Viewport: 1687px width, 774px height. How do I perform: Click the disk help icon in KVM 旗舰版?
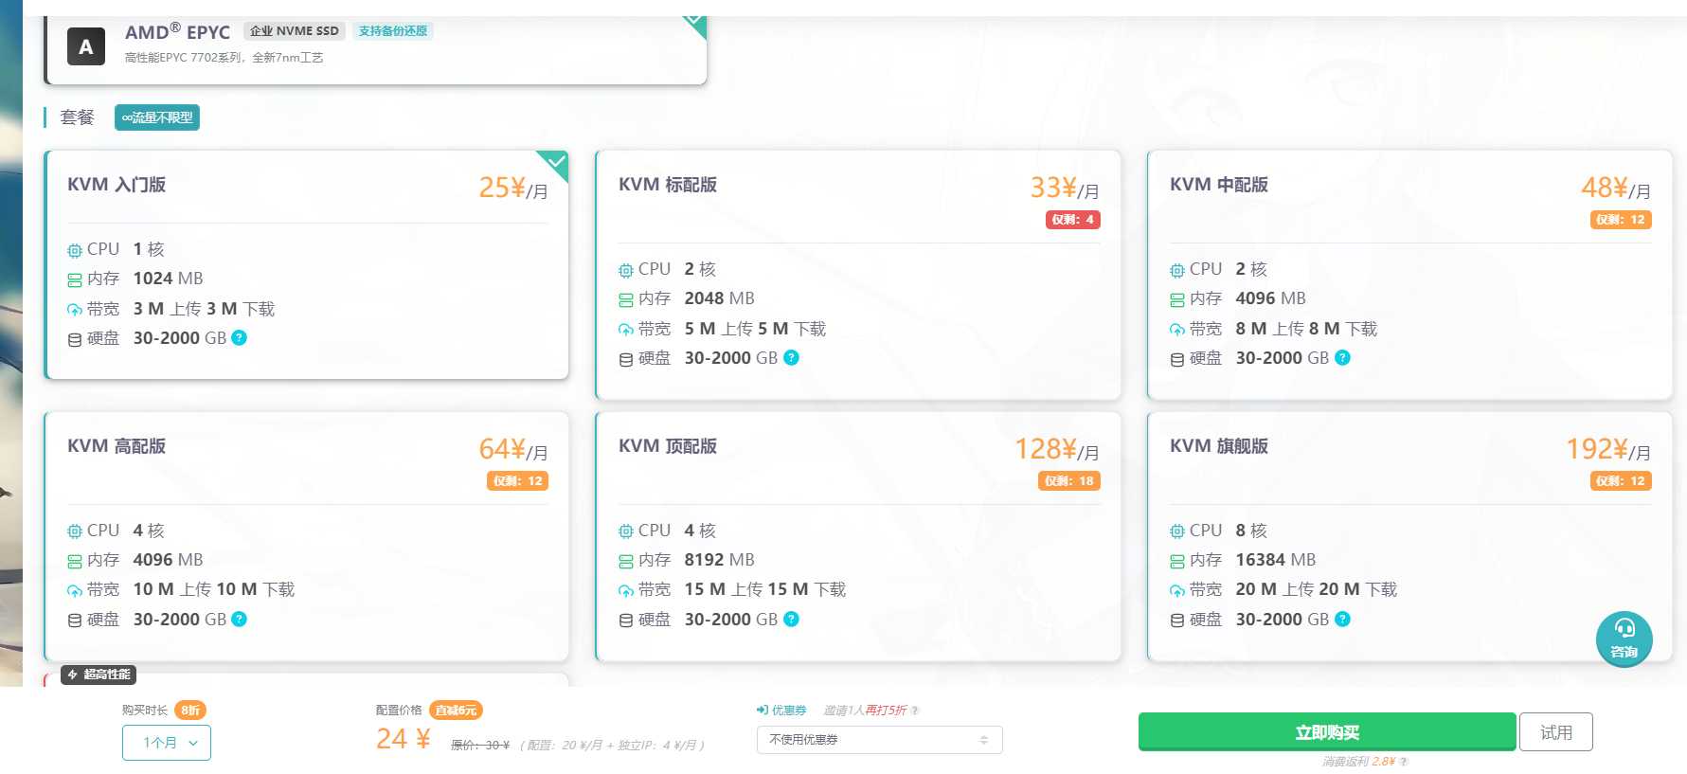click(x=1342, y=619)
